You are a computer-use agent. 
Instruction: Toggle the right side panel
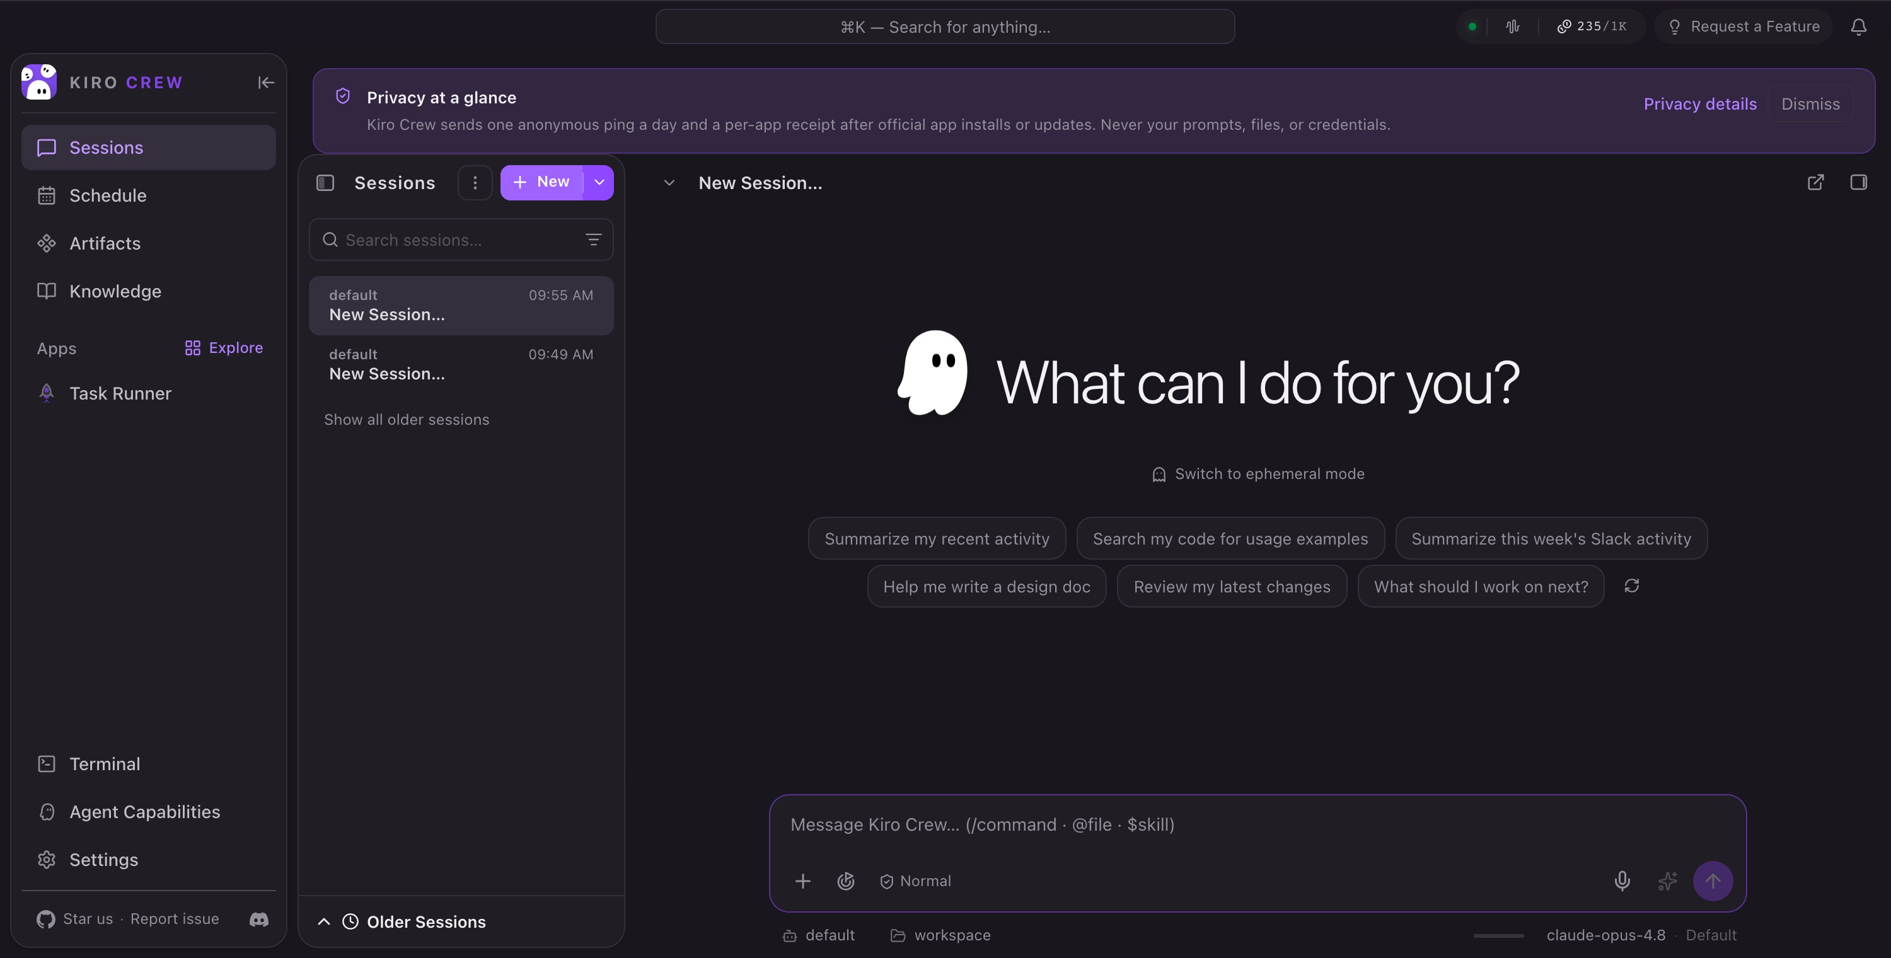(1859, 182)
